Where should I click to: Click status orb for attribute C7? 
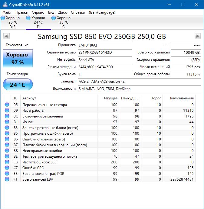pyautogui.click(x=7, y=168)
